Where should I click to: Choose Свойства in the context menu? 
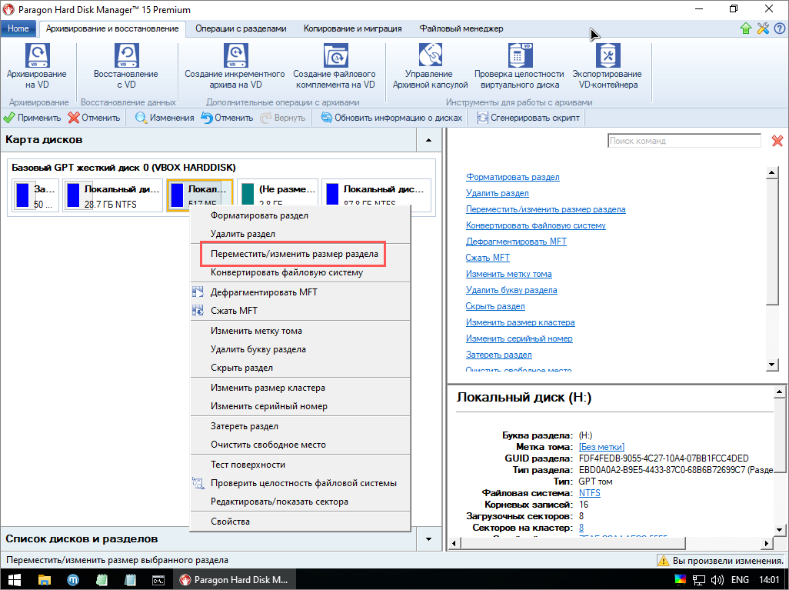pos(301,522)
